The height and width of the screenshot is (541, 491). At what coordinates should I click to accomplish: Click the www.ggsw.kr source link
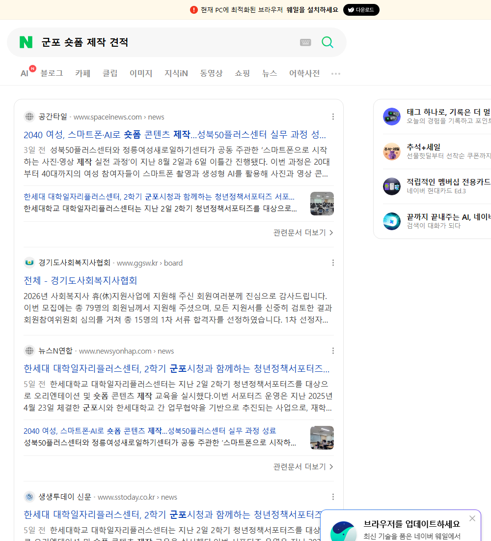150,263
